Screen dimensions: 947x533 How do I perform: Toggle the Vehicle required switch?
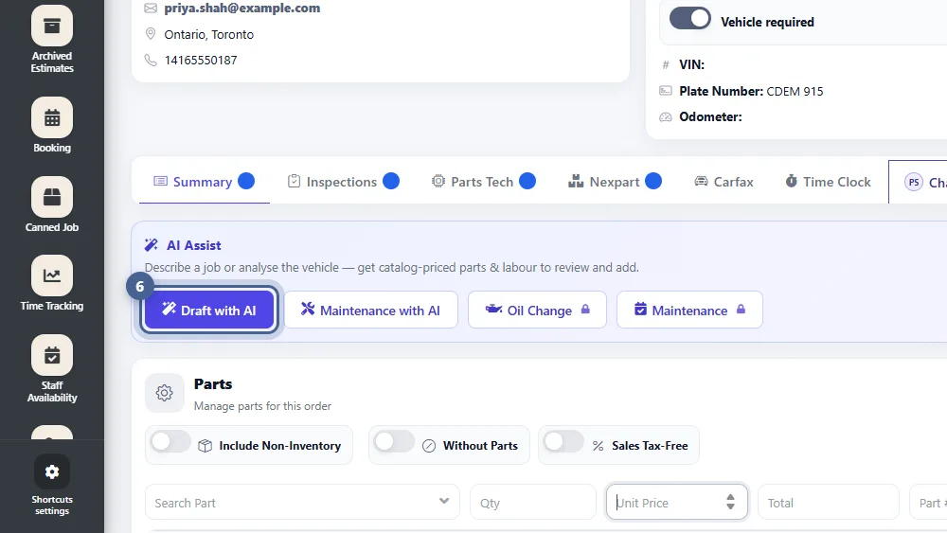pyautogui.click(x=690, y=19)
